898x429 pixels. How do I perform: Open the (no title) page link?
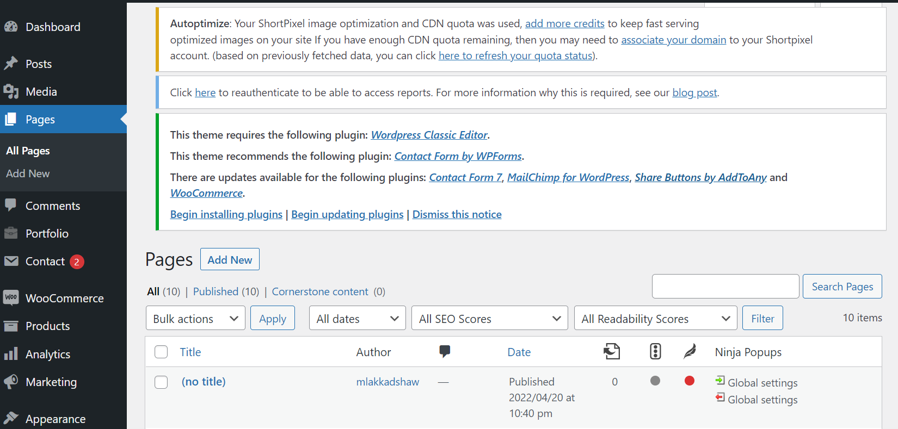[x=204, y=382]
